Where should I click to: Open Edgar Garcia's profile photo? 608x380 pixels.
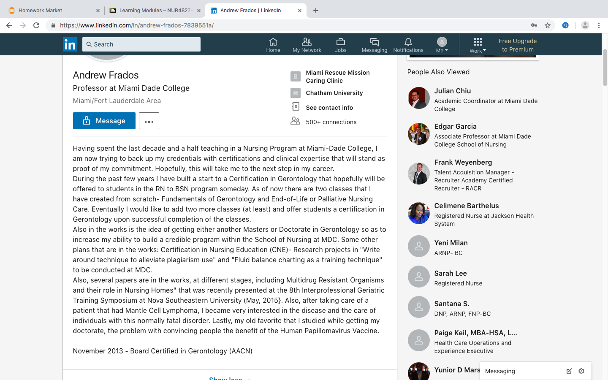pyautogui.click(x=419, y=134)
